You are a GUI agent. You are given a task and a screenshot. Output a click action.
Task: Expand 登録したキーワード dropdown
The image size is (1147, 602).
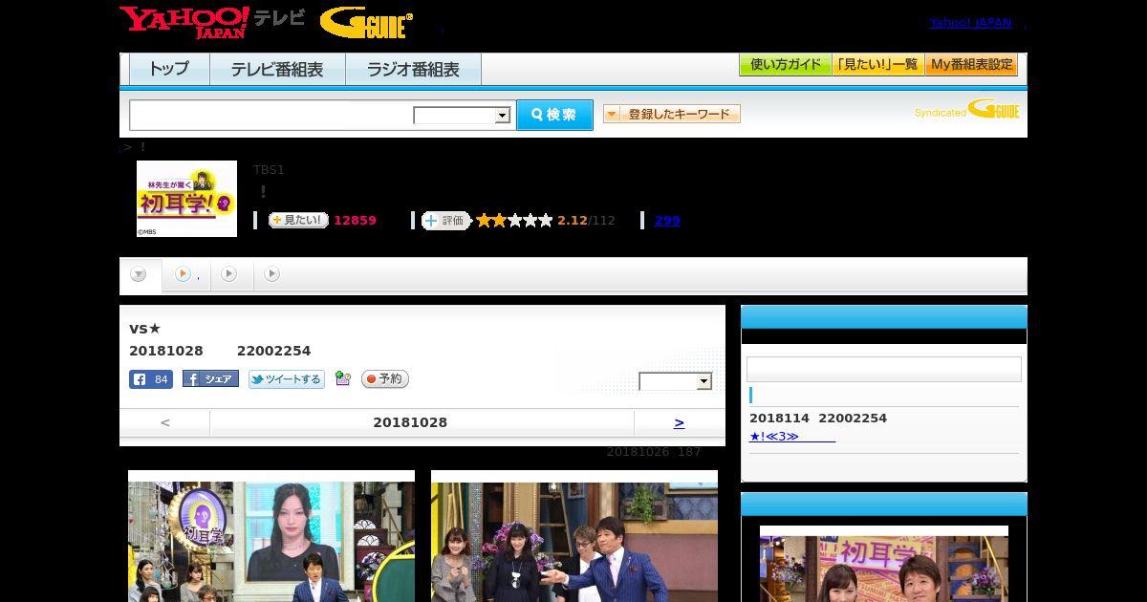[x=671, y=114]
